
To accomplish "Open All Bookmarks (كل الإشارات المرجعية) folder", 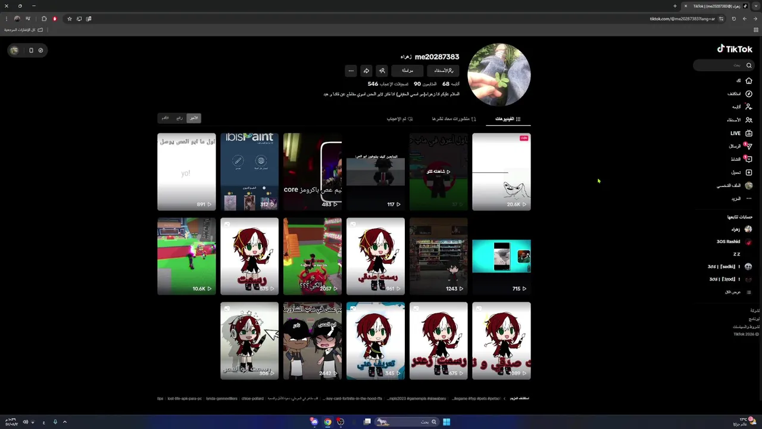I will [x=24, y=29].
